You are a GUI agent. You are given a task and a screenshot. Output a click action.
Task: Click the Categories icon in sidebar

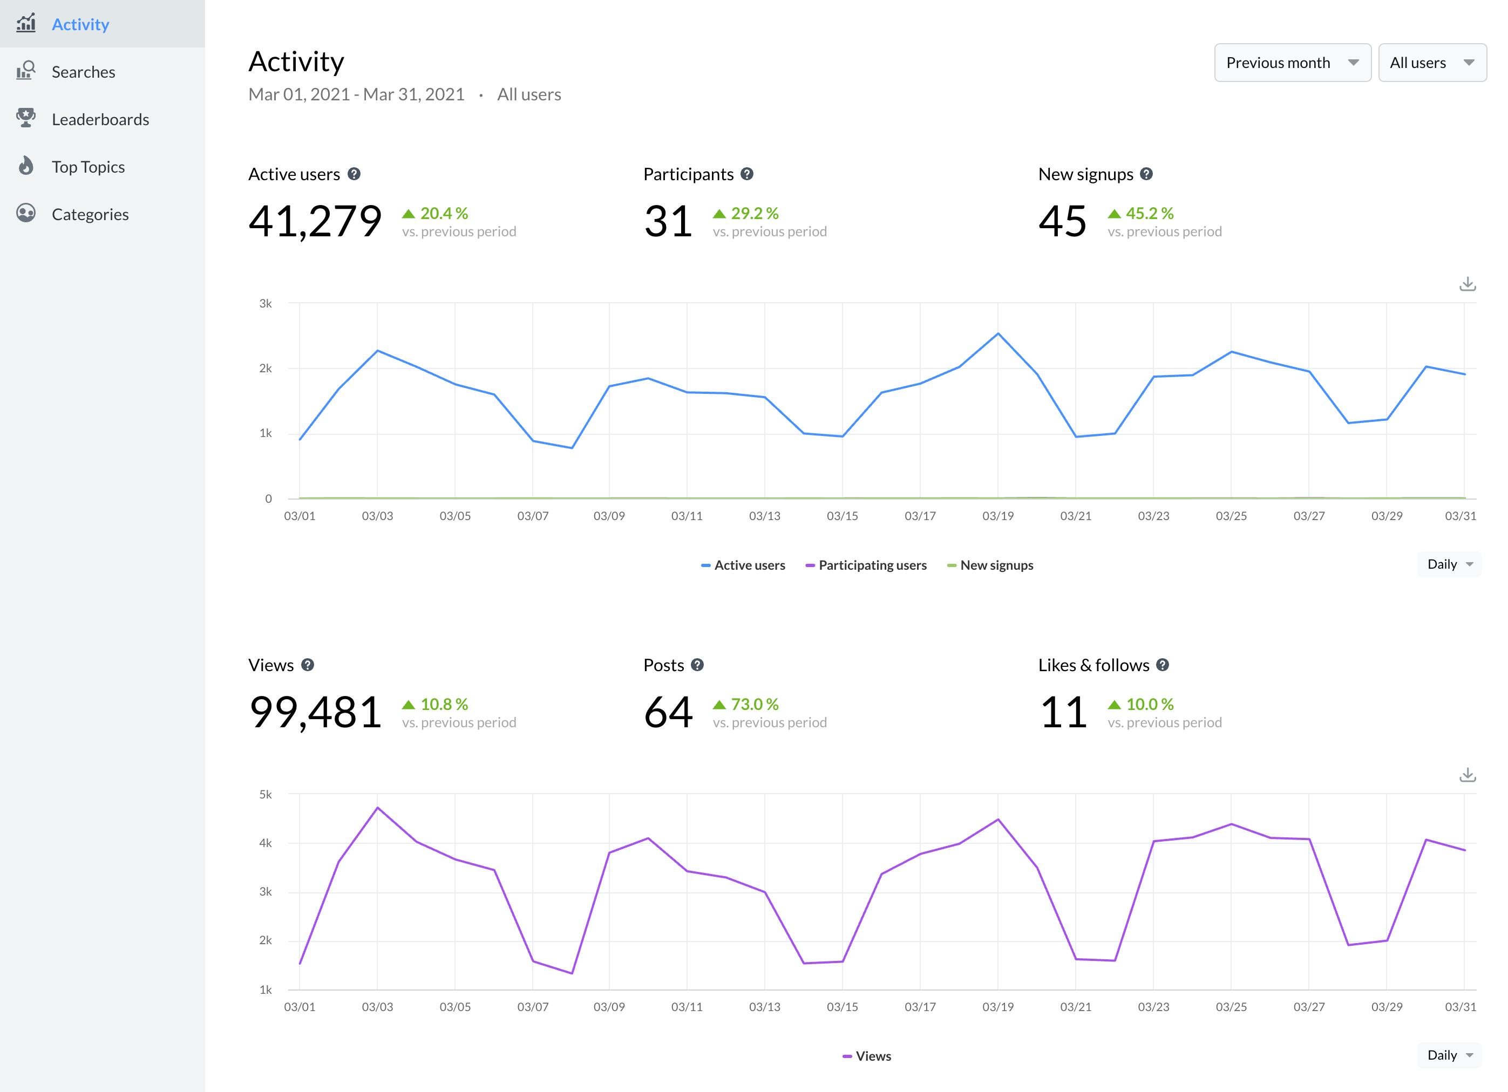[26, 213]
